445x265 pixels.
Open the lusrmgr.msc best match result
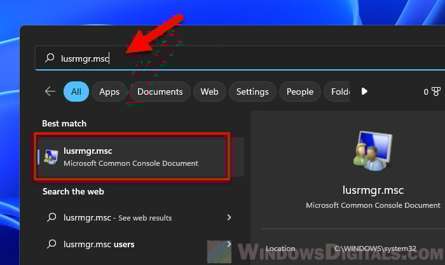click(140, 157)
